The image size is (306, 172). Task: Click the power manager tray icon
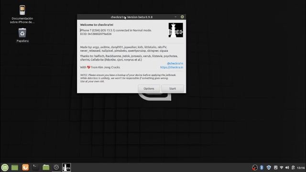pos(293,168)
